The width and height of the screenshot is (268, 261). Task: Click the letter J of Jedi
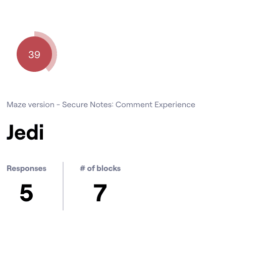tap(10, 133)
